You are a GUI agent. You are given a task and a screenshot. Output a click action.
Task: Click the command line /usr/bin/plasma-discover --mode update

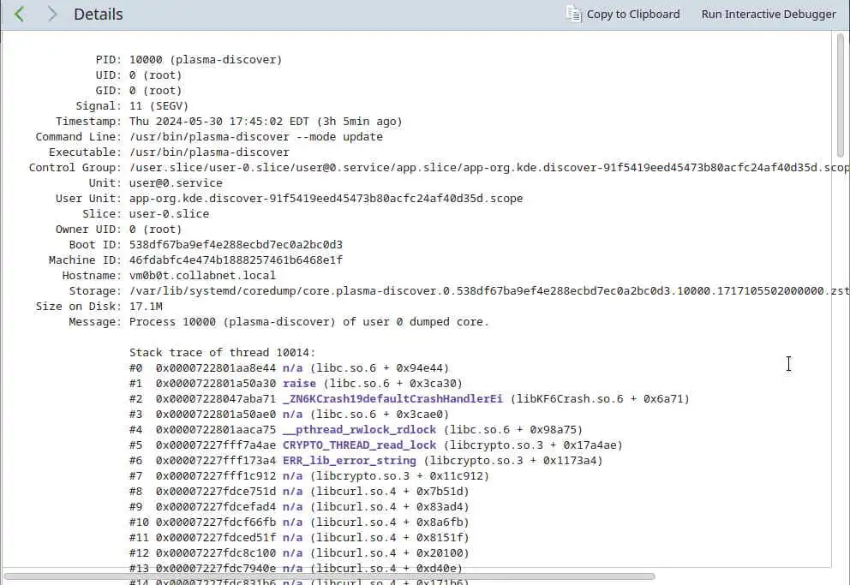256,136
